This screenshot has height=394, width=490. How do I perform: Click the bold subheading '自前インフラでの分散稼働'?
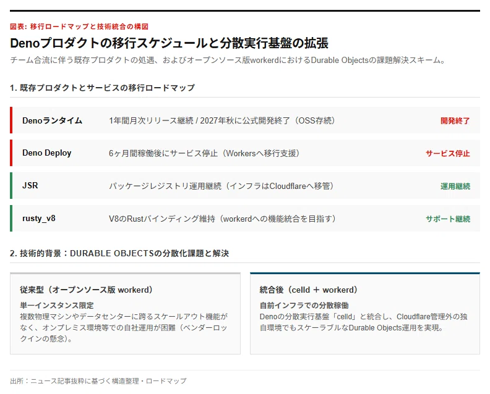(x=304, y=305)
